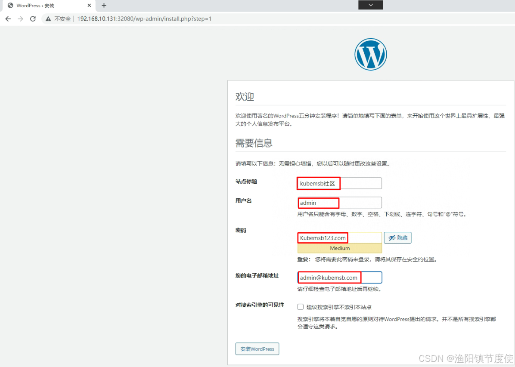Click the 需要信息 heading
The height and width of the screenshot is (367, 515).
[x=254, y=143]
